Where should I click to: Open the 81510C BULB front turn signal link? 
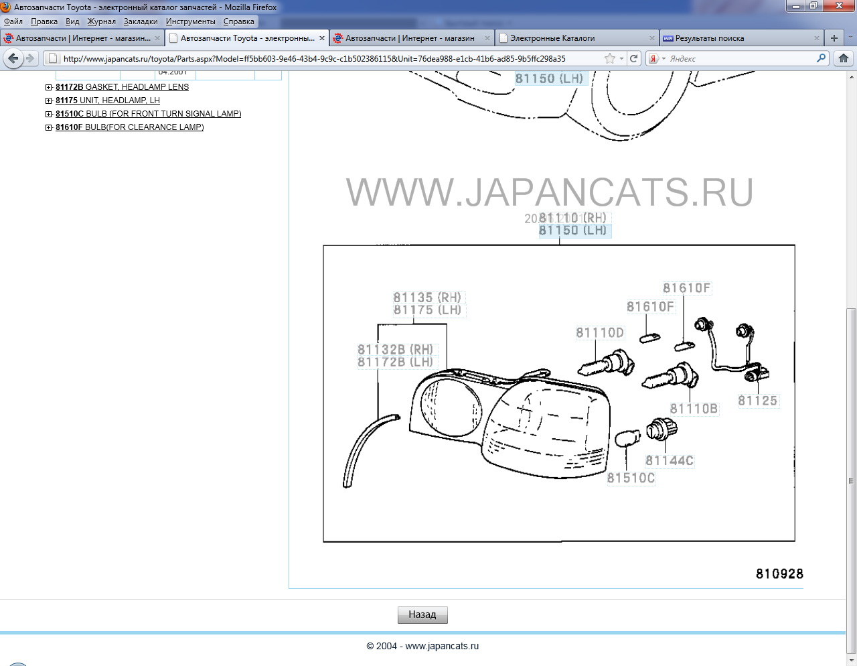(148, 114)
